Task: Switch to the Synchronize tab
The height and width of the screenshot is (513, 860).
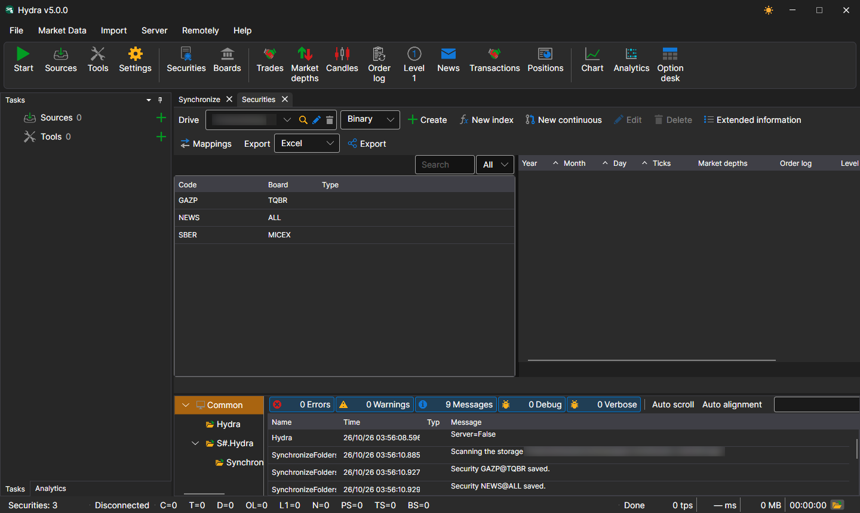Action: coord(199,100)
